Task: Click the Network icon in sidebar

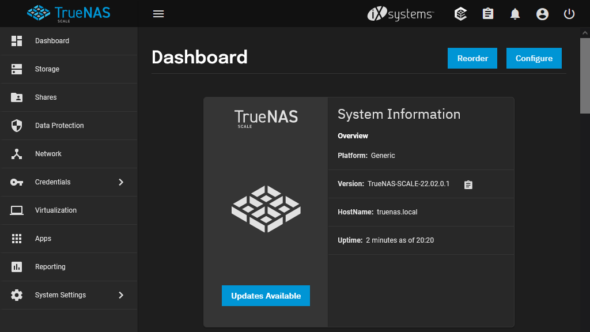Action: click(x=17, y=153)
